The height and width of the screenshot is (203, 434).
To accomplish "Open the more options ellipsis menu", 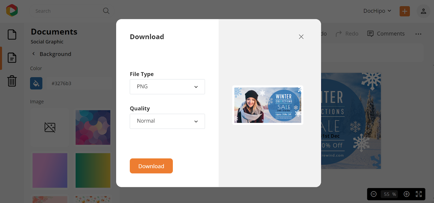I will 418,34.
